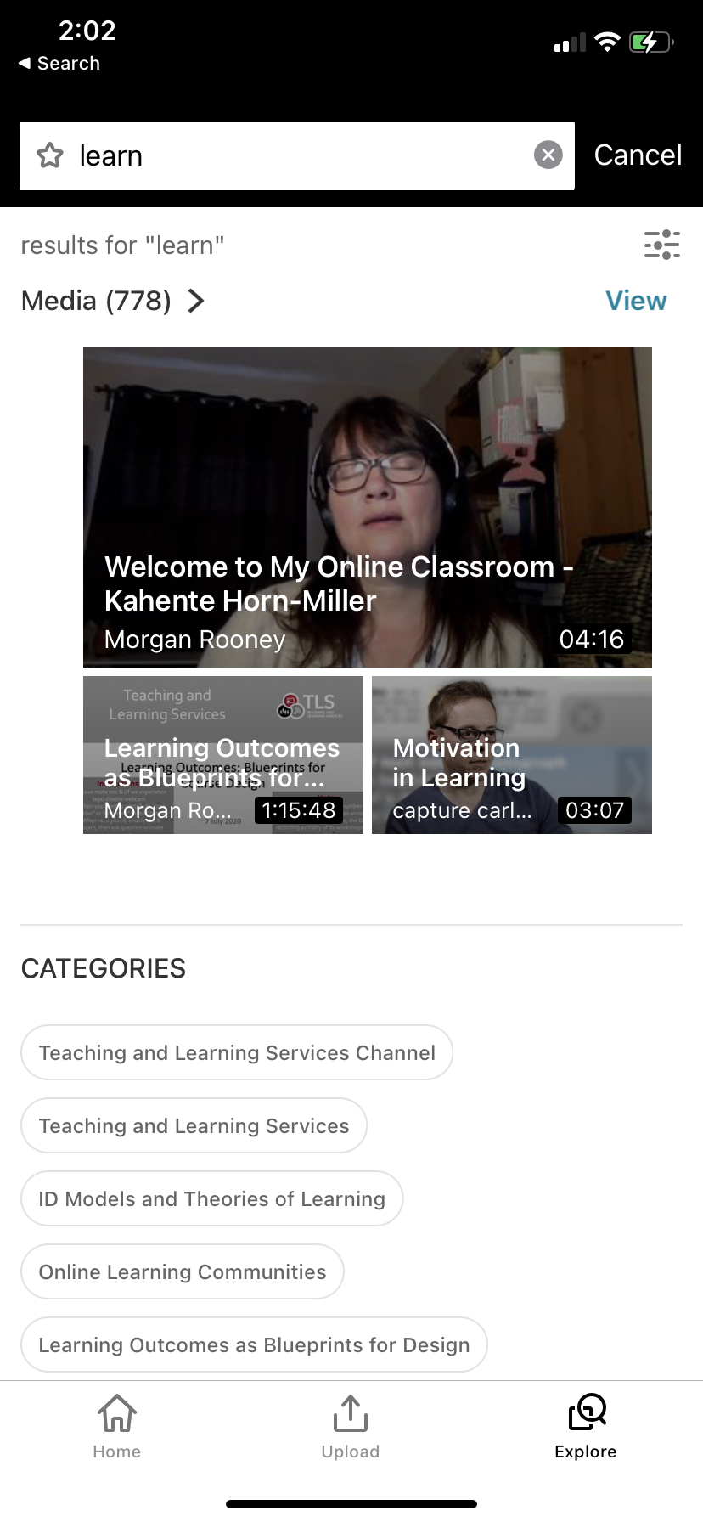Select ID Models and Theories of Learning
The height and width of the screenshot is (1522, 703).
tap(211, 1198)
